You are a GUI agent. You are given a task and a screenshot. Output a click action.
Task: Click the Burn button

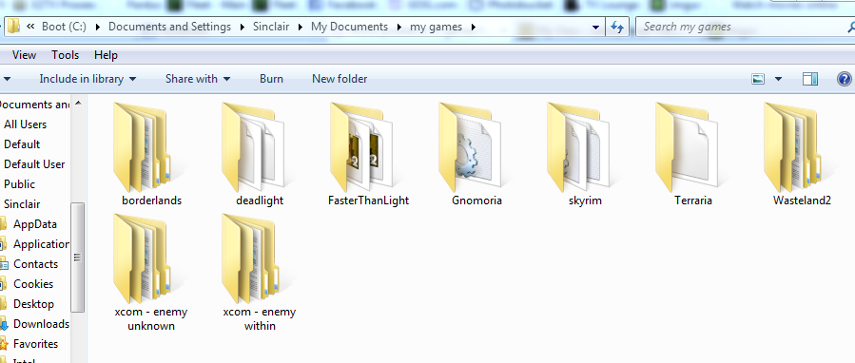click(x=271, y=79)
